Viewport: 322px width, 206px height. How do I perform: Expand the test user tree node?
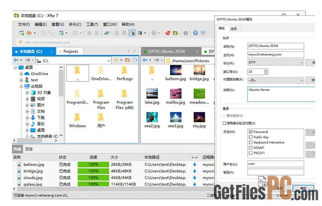(21, 80)
